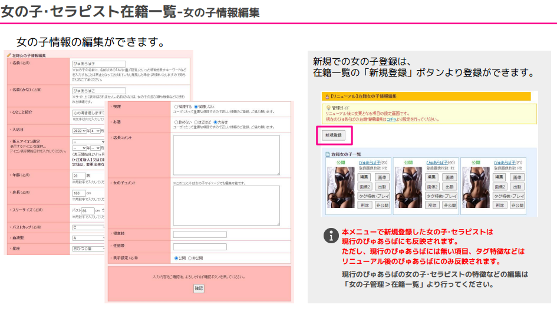Click 編集 on the first girl card
Screen dimensions: 557x311
pos(365,177)
